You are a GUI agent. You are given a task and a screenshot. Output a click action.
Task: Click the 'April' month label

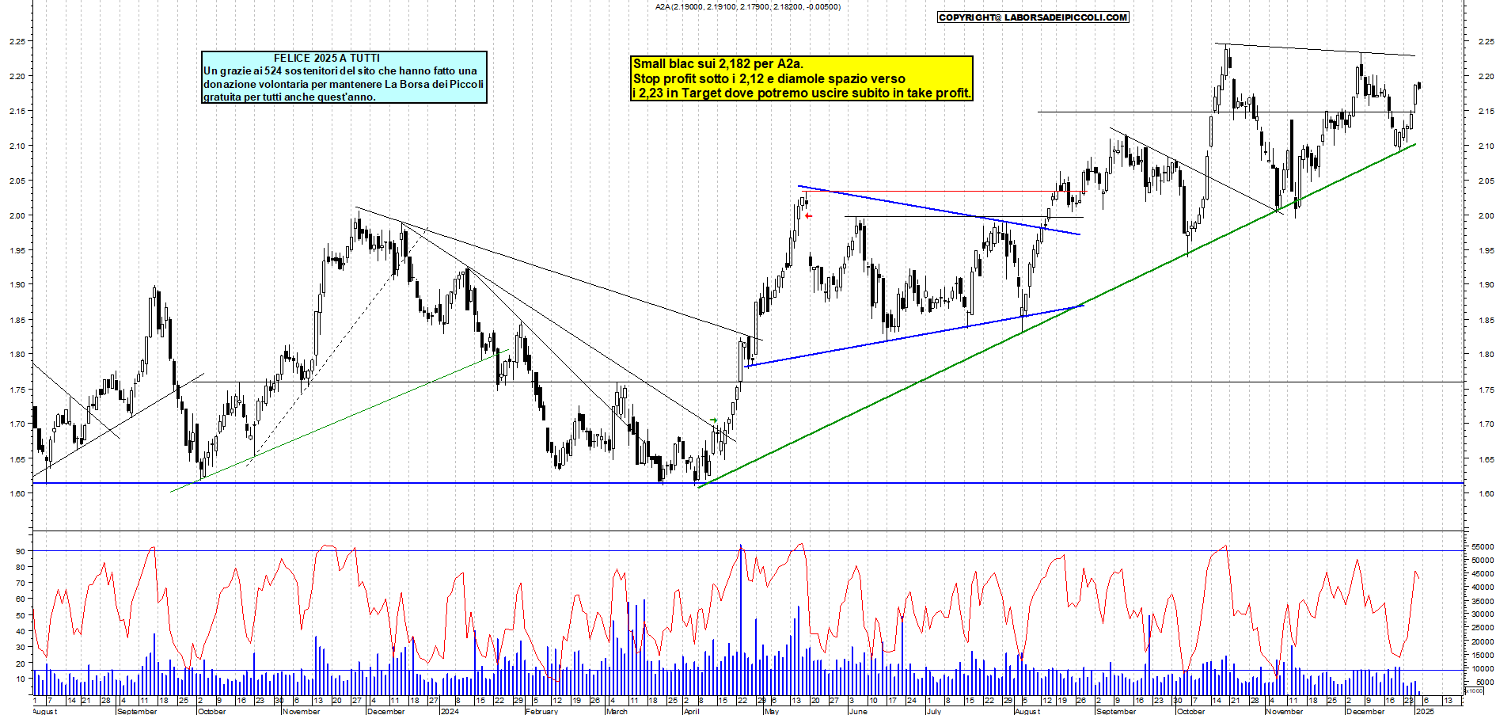pyautogui.click(x=692, y=711)
